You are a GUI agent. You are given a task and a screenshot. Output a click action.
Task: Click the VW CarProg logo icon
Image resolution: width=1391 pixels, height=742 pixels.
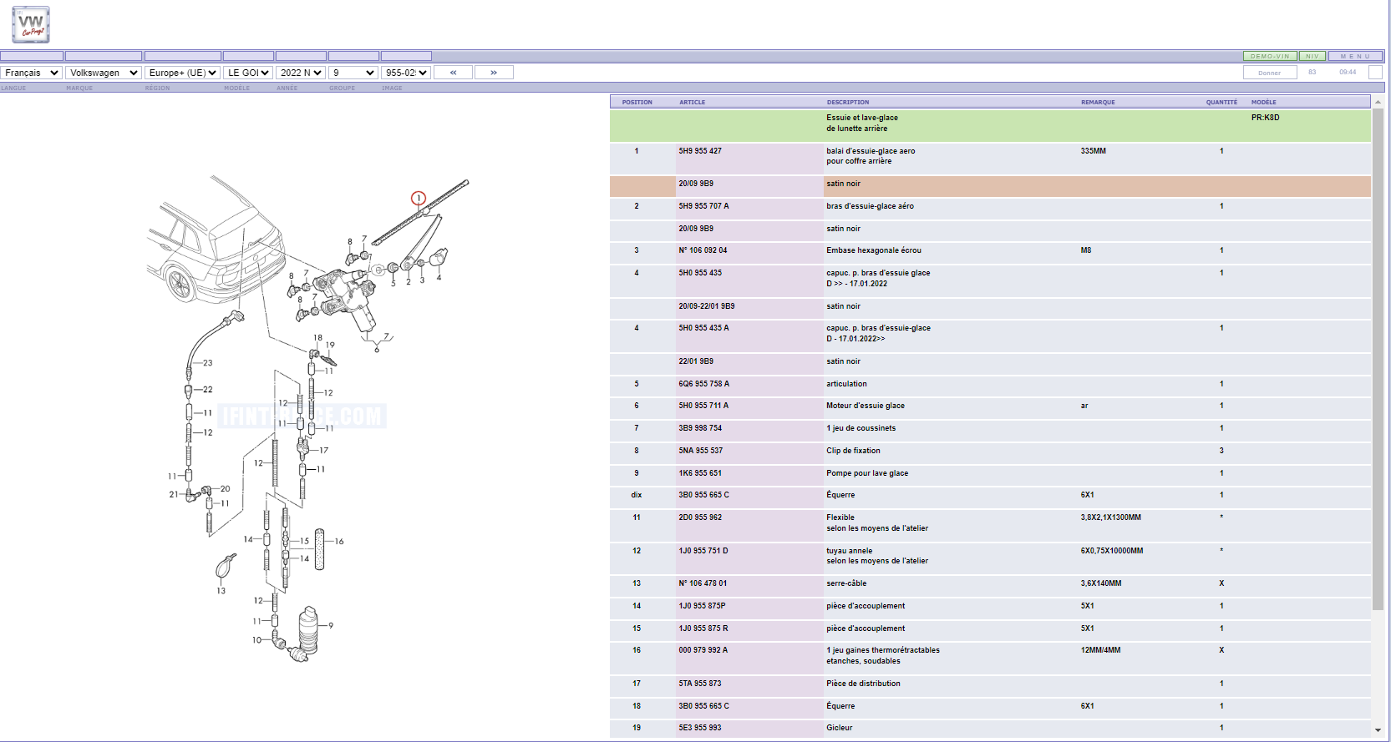(x=31, y=25)
